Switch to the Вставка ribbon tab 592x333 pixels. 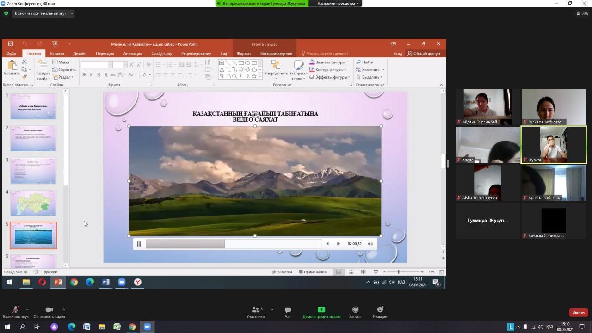coord(57,53)
